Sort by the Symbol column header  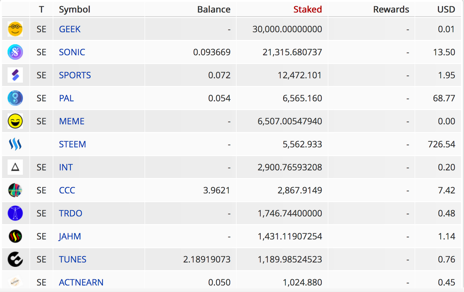[x=75, y=9]
